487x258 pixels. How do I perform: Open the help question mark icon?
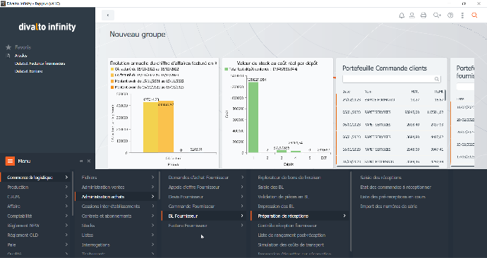450,16
